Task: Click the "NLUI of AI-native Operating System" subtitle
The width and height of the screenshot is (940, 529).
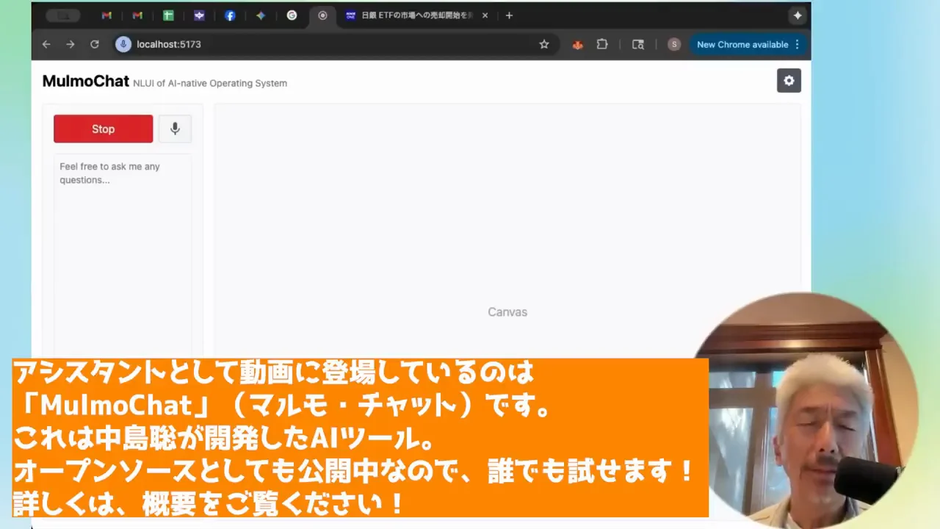Action: point(210,83)
